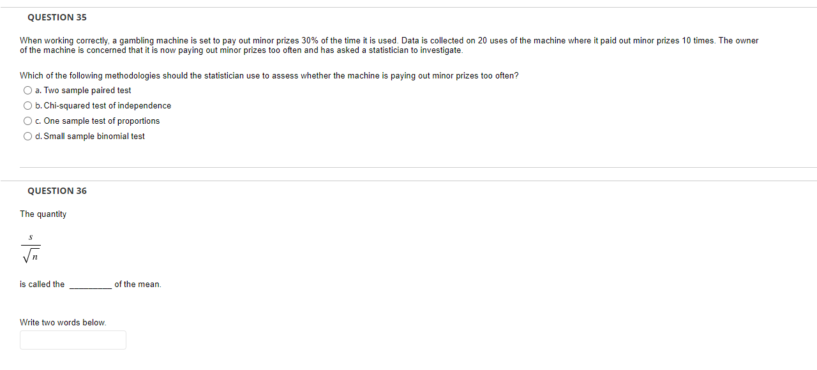Viewport: 817px width, 370px height.
Task: Pick option d, Small sample binomial test
Action: 27,136
